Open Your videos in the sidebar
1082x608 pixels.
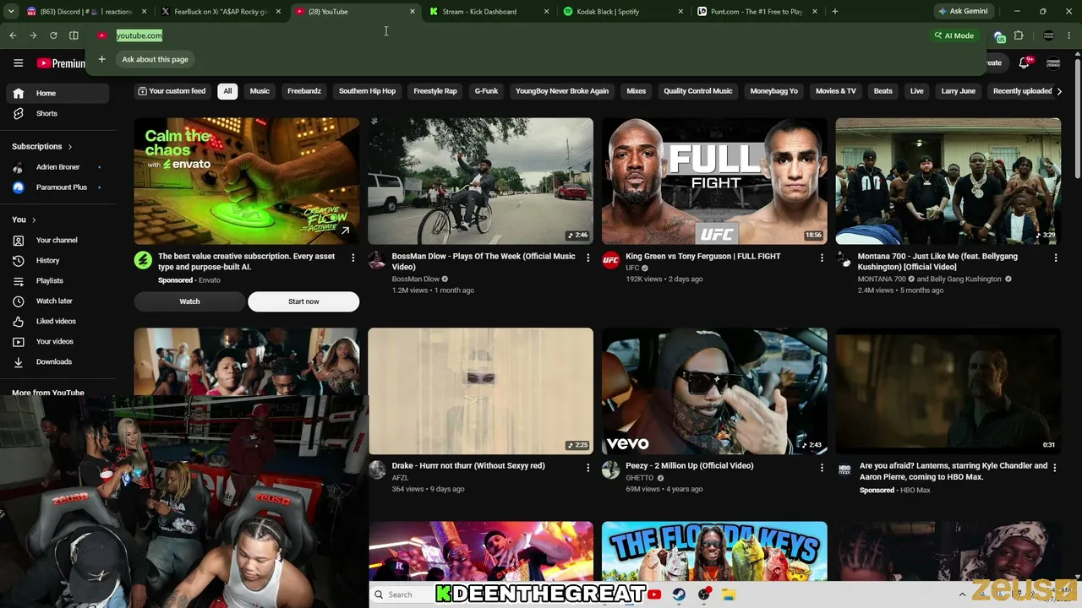tap(56, 341)
